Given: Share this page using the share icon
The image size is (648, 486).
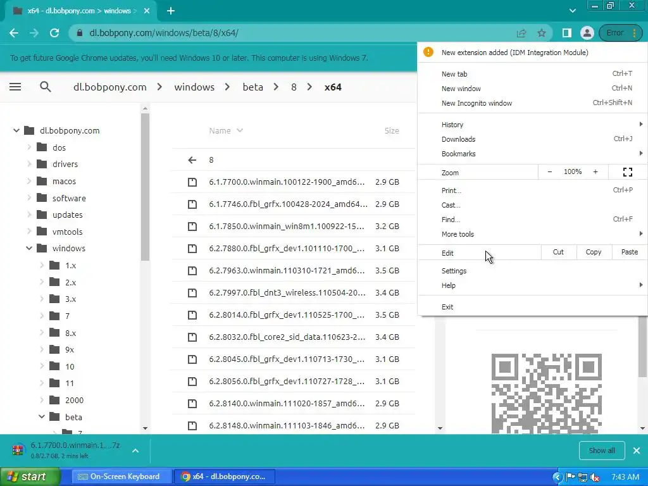Looking at the screenshot, I should 521,33.
